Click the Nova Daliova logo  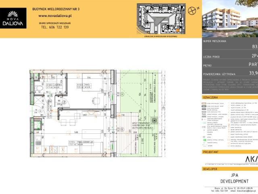tap(13, 18)
